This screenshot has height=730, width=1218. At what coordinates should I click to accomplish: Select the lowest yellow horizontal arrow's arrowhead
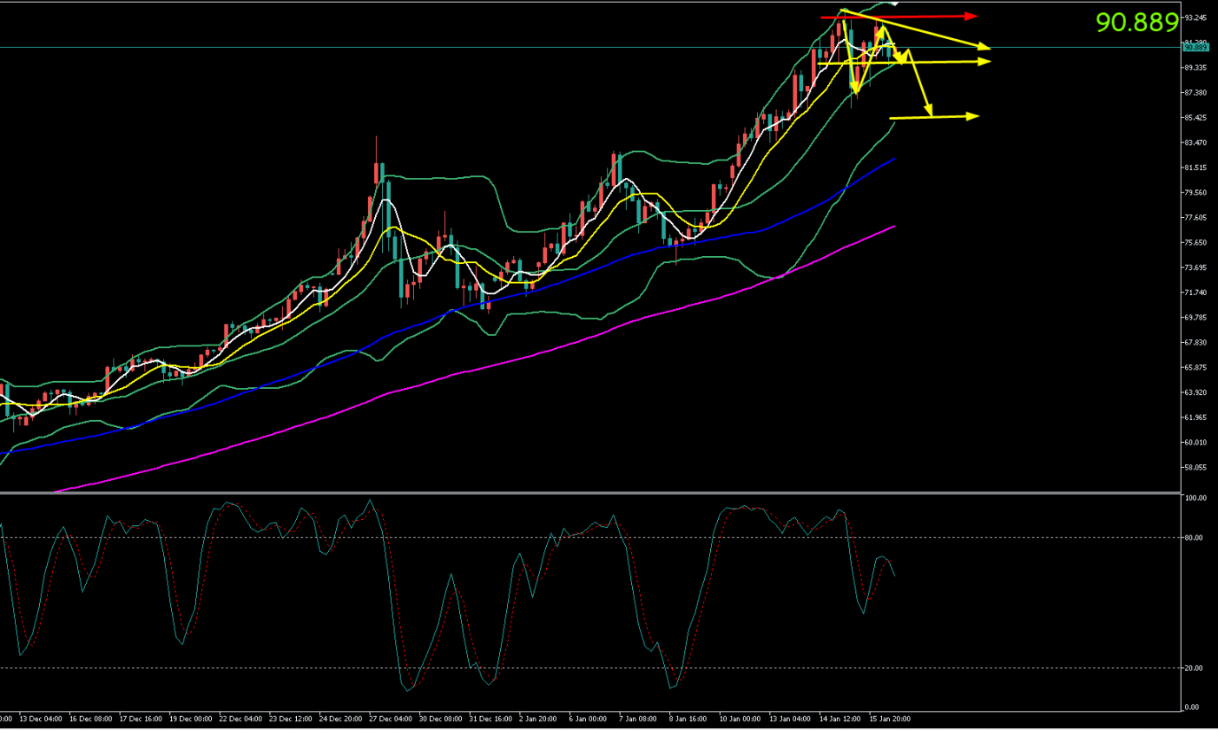click(x=973, y=116)
